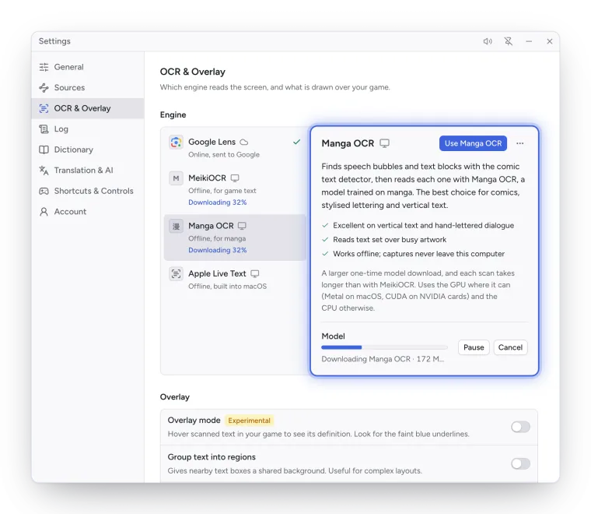
Task: Click the Account person icon
Action: 44,212
